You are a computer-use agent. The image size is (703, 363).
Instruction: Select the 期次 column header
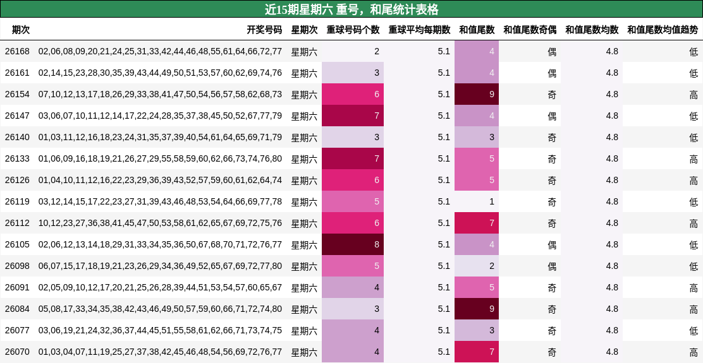[x=21, y=30]
